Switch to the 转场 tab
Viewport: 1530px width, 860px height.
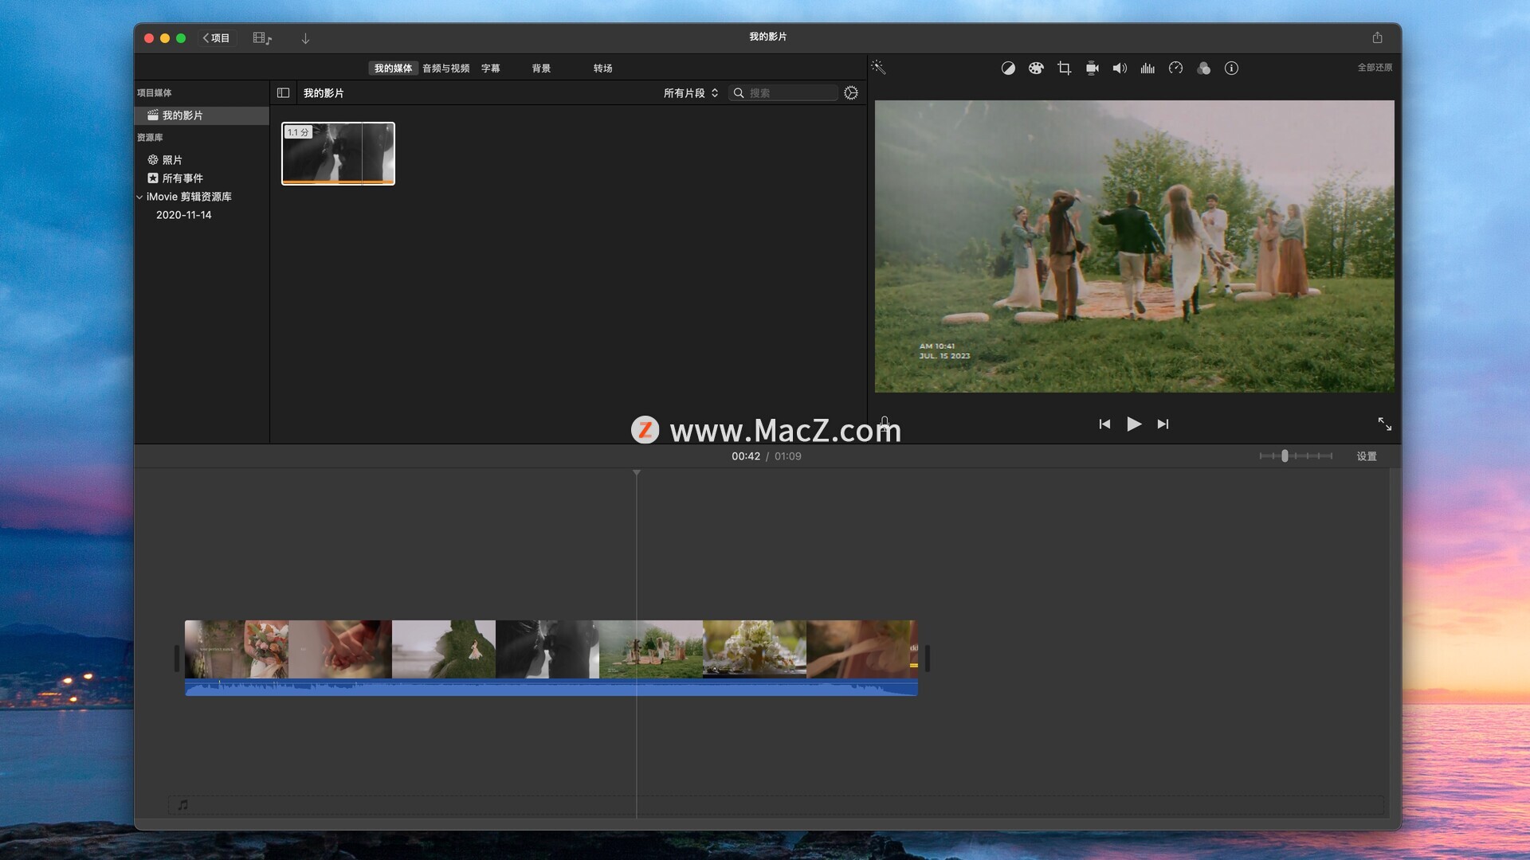coord(602,68)
